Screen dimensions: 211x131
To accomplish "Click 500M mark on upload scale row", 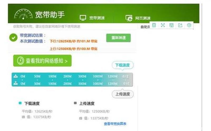I will click(82, 84).
